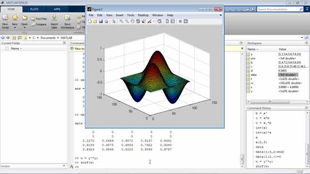The image size is (310, 174).
Task: Toggle the Insert Legend button
Action: point(172,21)
